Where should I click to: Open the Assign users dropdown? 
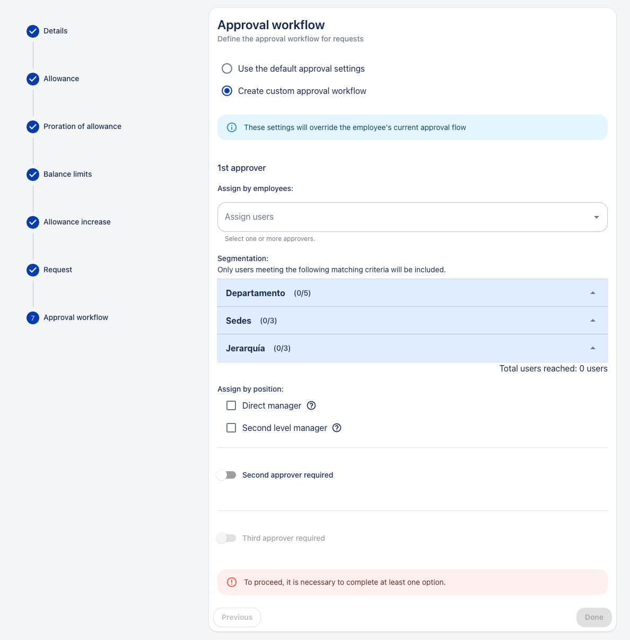point(413,217)
